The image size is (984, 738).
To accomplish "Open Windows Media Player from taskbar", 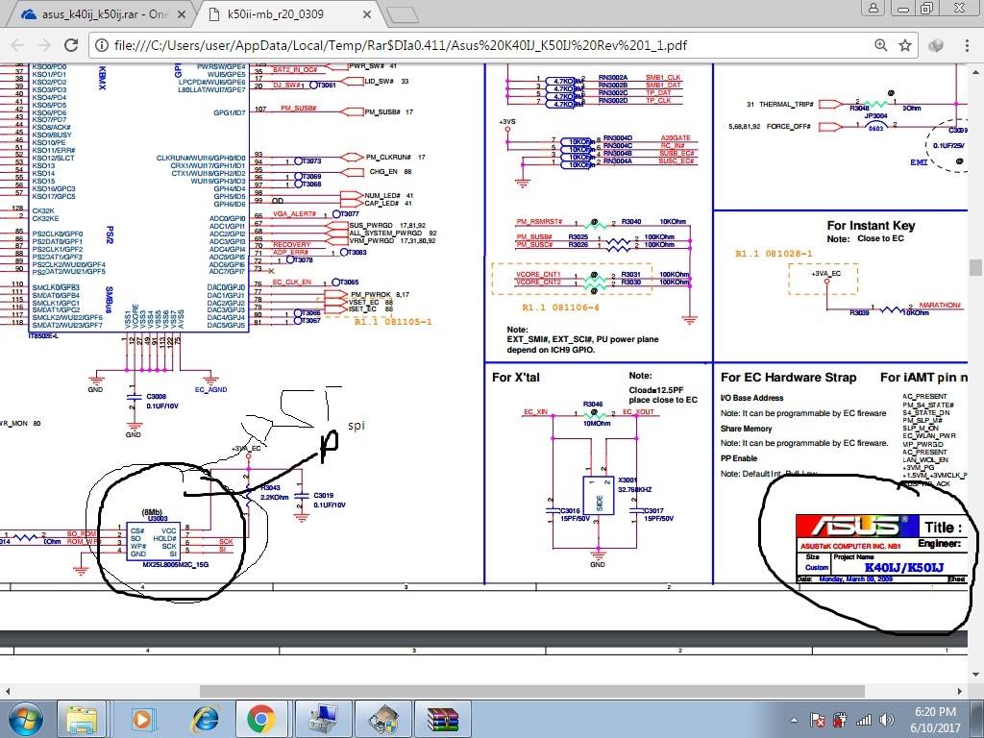I will [x=142, y=718].
